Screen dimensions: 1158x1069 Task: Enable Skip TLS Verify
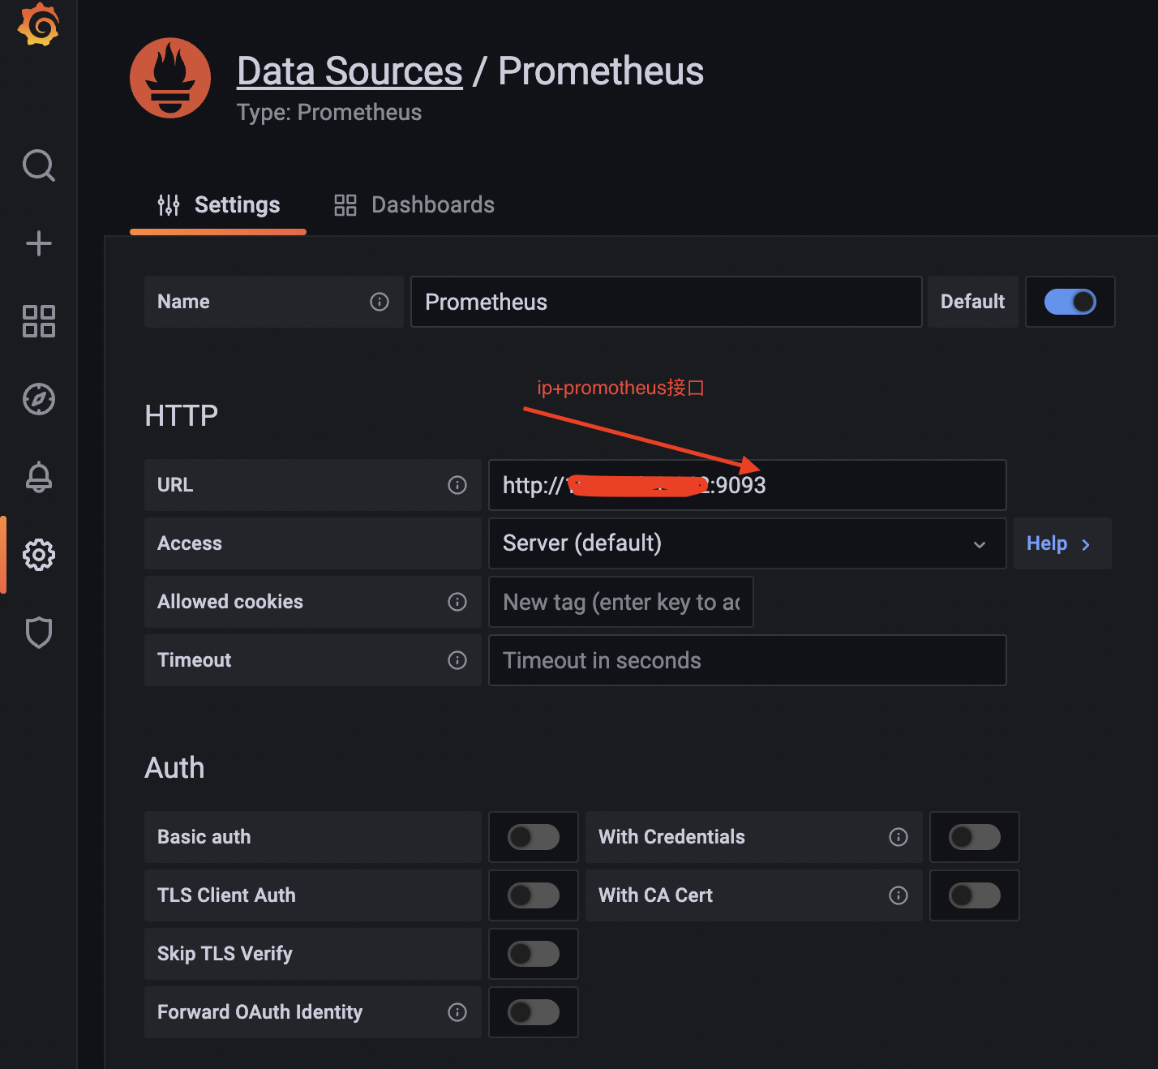(x=533, y=954)
